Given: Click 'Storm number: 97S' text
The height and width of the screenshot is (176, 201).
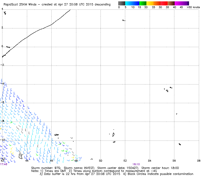Looking at the screenshot, I should coord(46,168).
